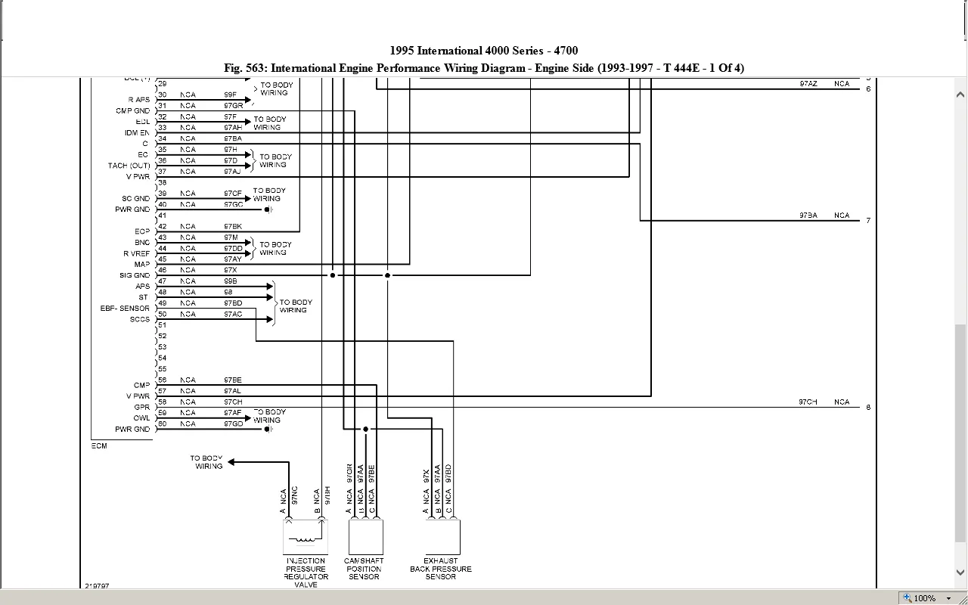Click connector reference number '7' at right edge
Image resolution: width=968 pixels, height=605 pixels.
[x=868, y=221]
